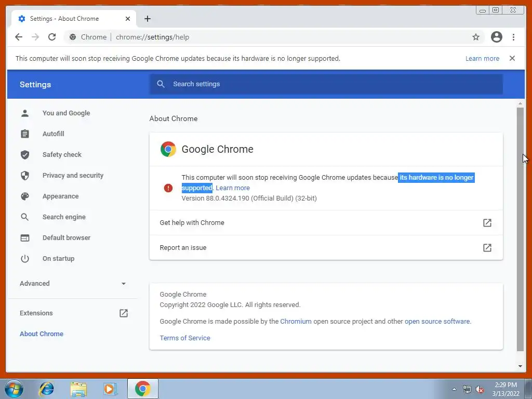
Task: Open the Autofill section
Action: 54,134
